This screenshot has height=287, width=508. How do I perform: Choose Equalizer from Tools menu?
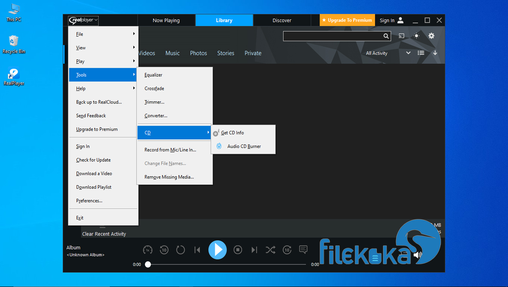click(174, 75)
